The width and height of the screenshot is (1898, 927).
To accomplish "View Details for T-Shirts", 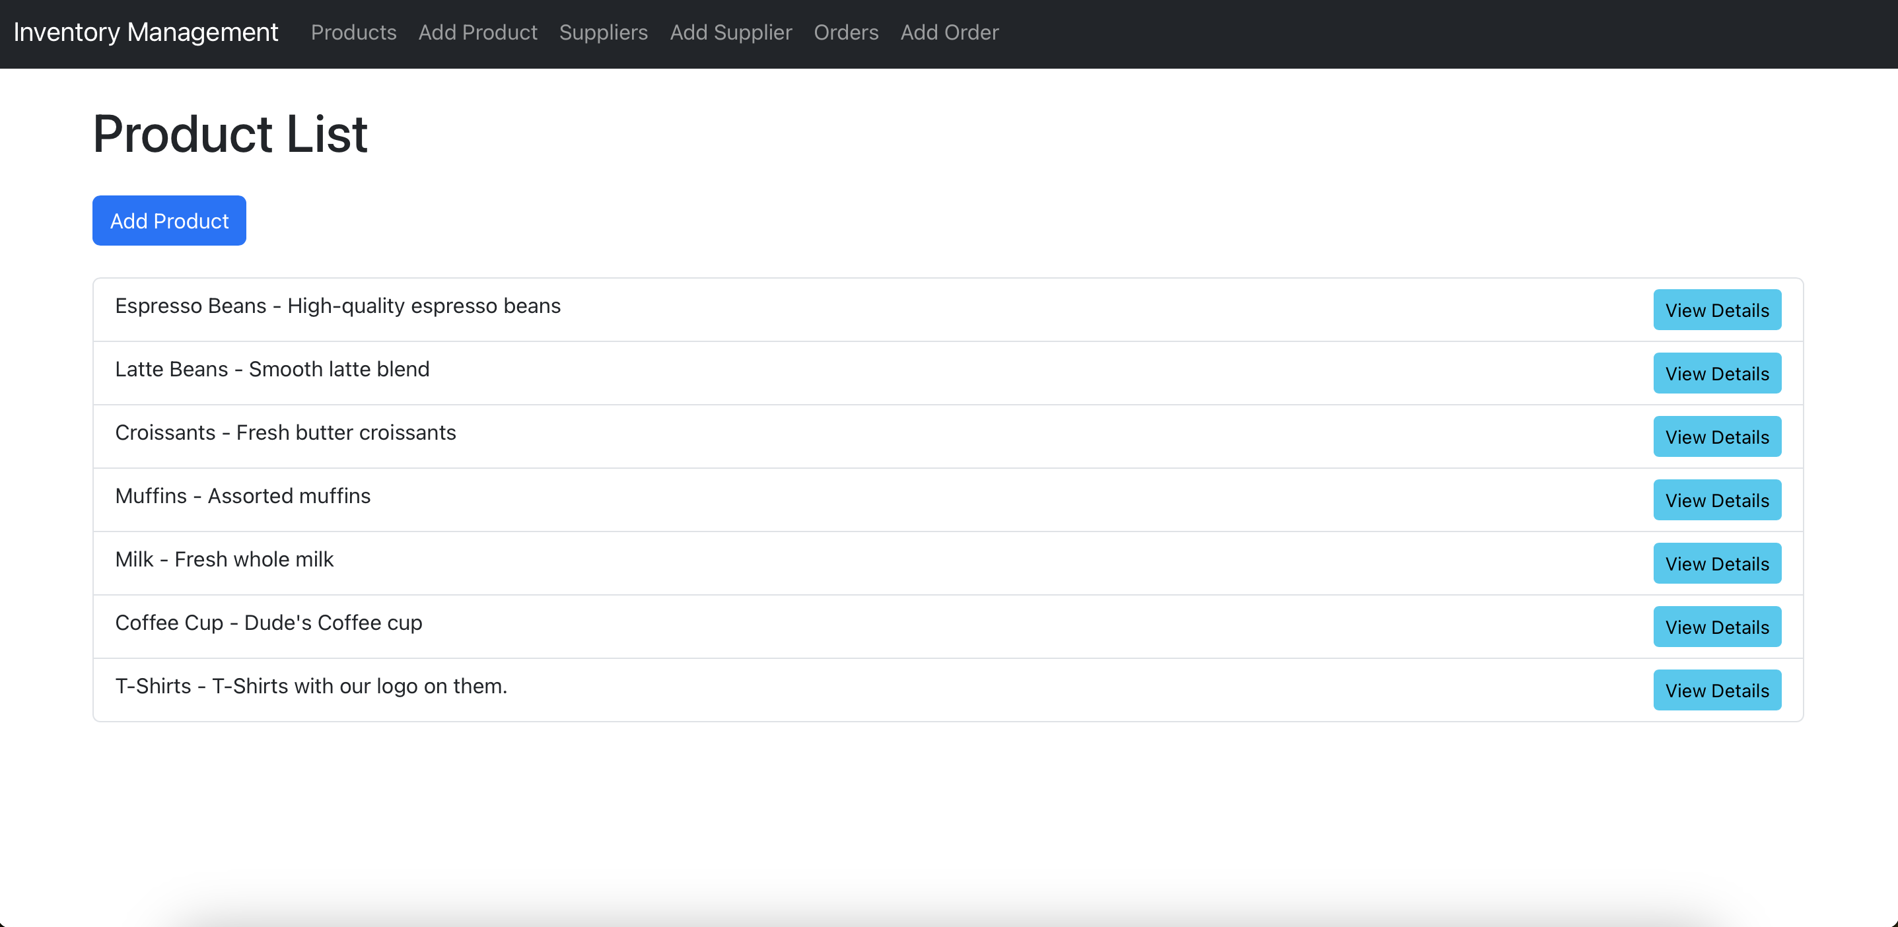I will [x=1716, y=691].
